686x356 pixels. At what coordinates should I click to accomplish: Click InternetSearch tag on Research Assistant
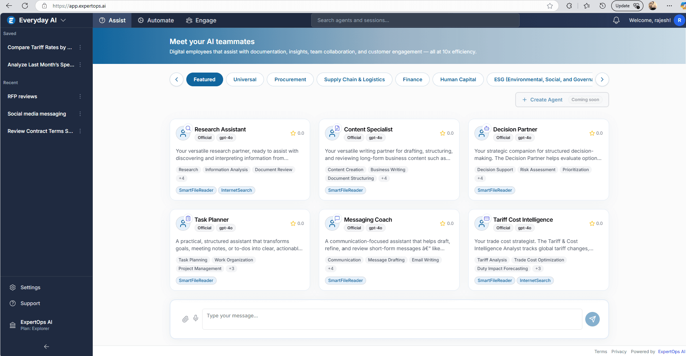pos(236,190)
